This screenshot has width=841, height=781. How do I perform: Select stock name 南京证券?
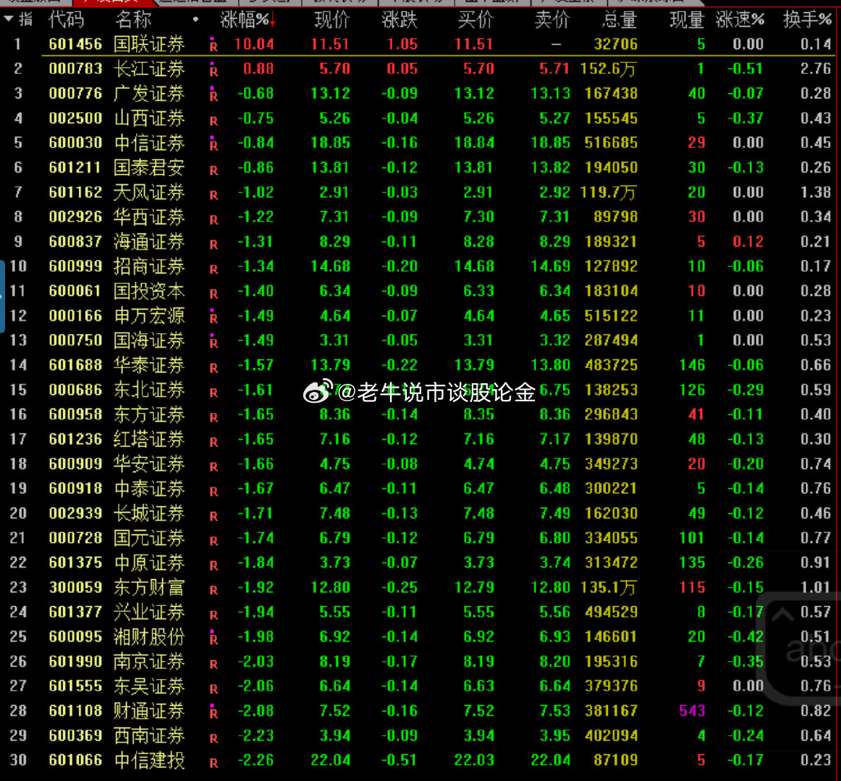coord(149,662)
